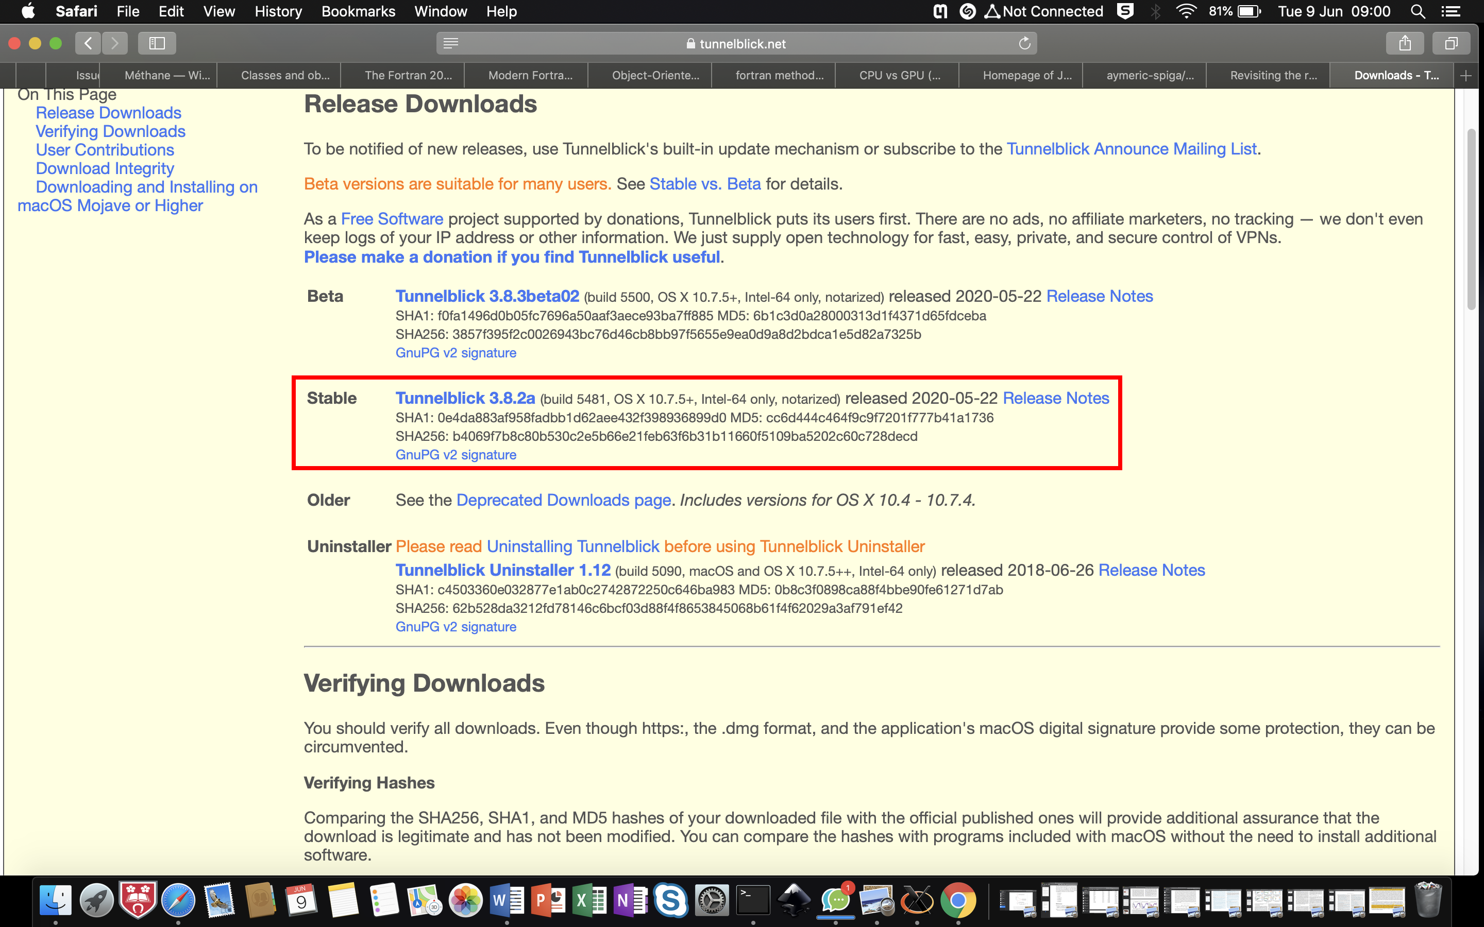The image size is (1484, 927).
Task: Open the History menu
Action: tap(278, 11)
